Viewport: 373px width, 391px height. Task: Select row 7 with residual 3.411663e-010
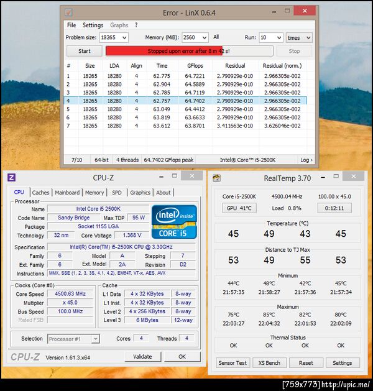point(185,126)
